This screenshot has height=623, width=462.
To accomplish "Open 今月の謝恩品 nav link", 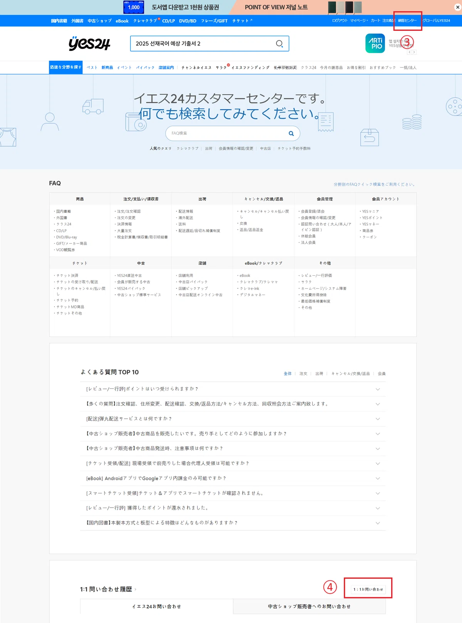I will tap(331, 68).
